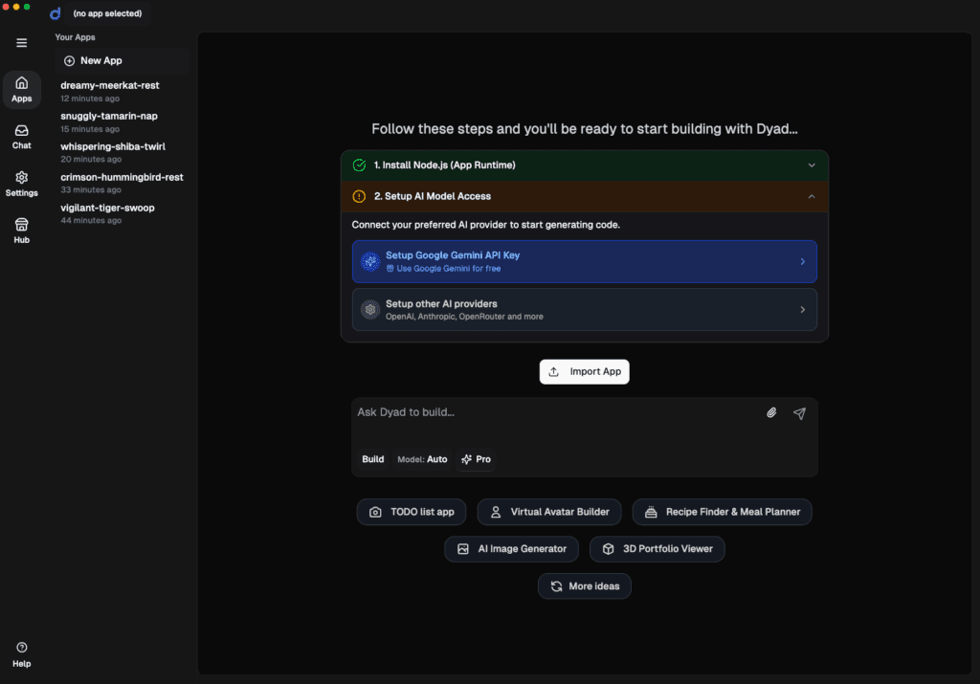
Task: Toggle the hamburger sidebar menu icon
Action: pyautogui.click(x=21, y=43)
